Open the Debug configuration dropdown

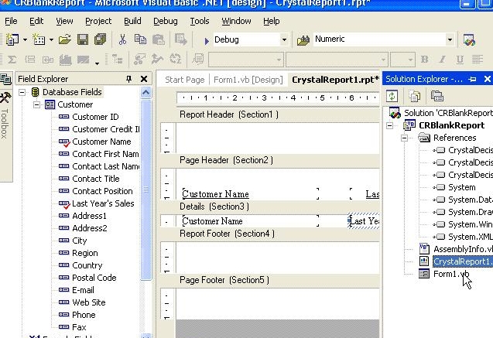point(284,39)
